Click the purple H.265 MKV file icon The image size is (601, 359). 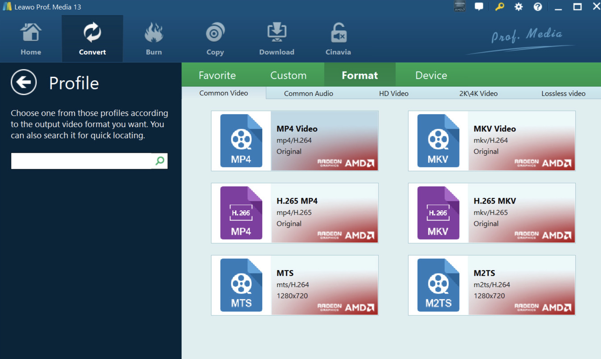click(438, 213)
